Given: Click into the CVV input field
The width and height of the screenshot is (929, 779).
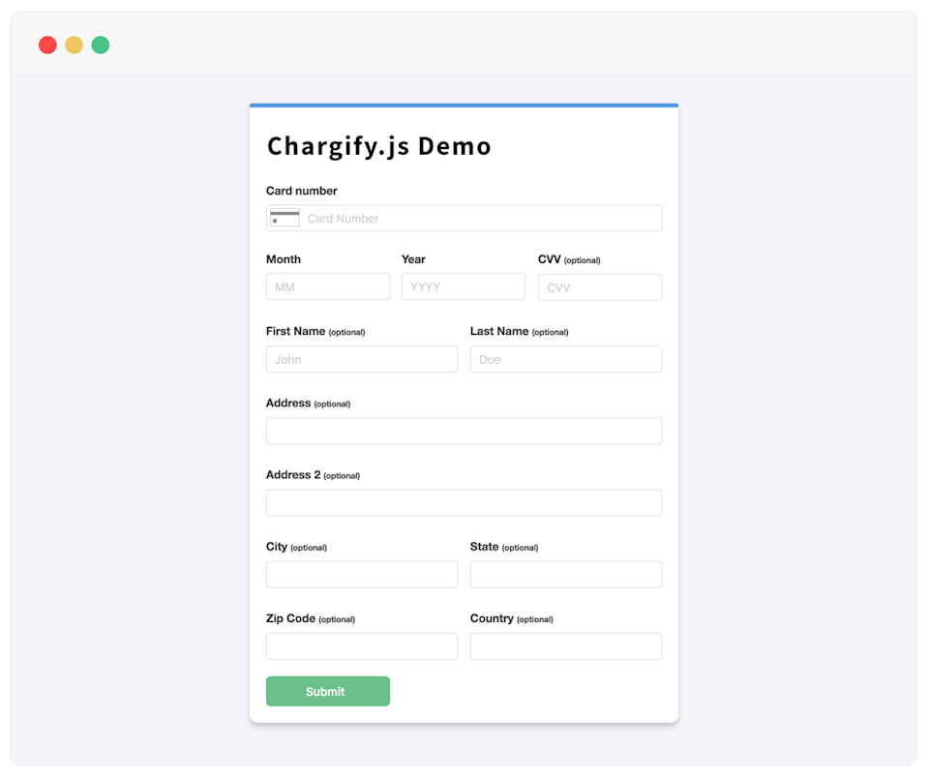Looking at the screenshot, I should click(600, 287).
